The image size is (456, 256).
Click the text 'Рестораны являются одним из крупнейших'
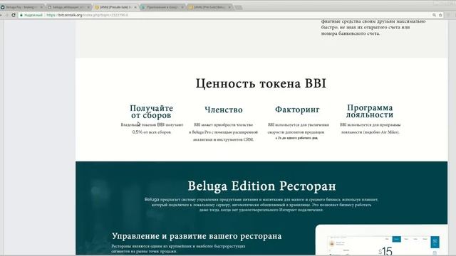(x=178, y=248)
